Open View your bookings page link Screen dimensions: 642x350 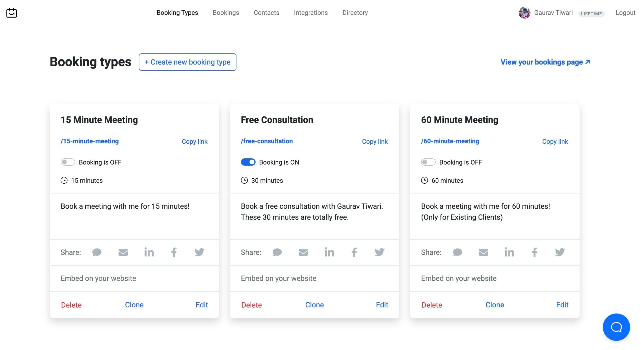(x=545, y=62)
